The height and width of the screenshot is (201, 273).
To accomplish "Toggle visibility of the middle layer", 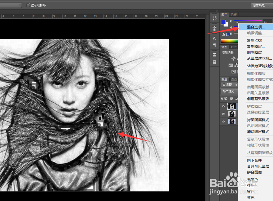I will (x=223, y=114).
